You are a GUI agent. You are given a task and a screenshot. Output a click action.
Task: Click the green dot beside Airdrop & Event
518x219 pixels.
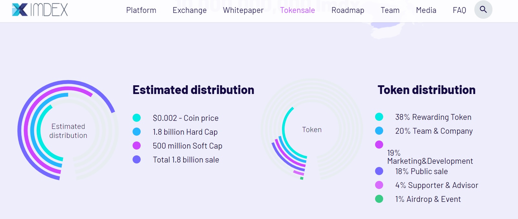tap(379, 199)
